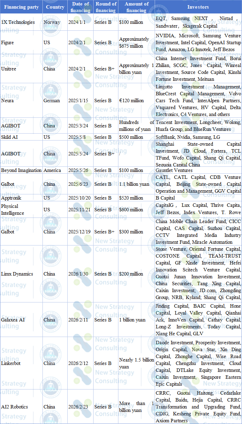Image resolution: width=242 pixels, height=424 pixels.
Task: Click the Amount of financing header
Action: tap(136, 7)
